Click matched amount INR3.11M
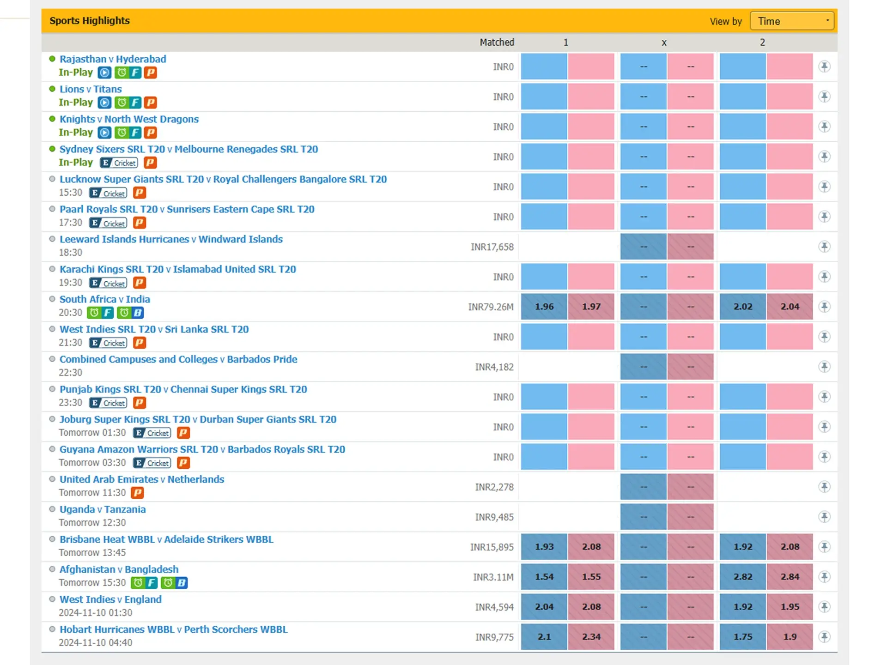The height and width of the screenshot is (665, 887). point(493,577)
